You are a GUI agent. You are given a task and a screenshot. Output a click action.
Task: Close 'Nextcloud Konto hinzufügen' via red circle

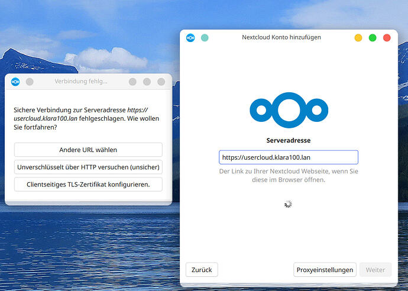387,38
